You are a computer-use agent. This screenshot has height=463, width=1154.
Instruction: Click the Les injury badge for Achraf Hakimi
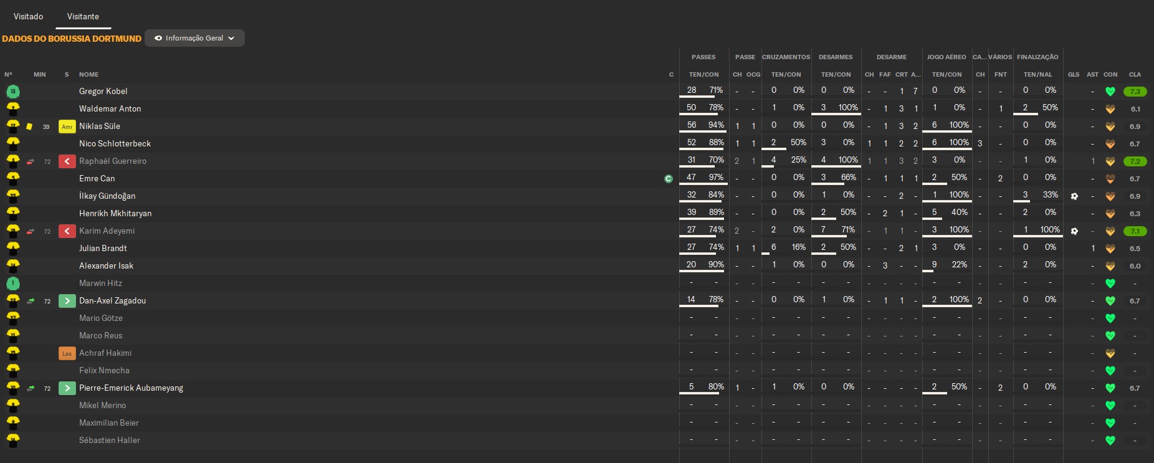(x=67, y=353)
